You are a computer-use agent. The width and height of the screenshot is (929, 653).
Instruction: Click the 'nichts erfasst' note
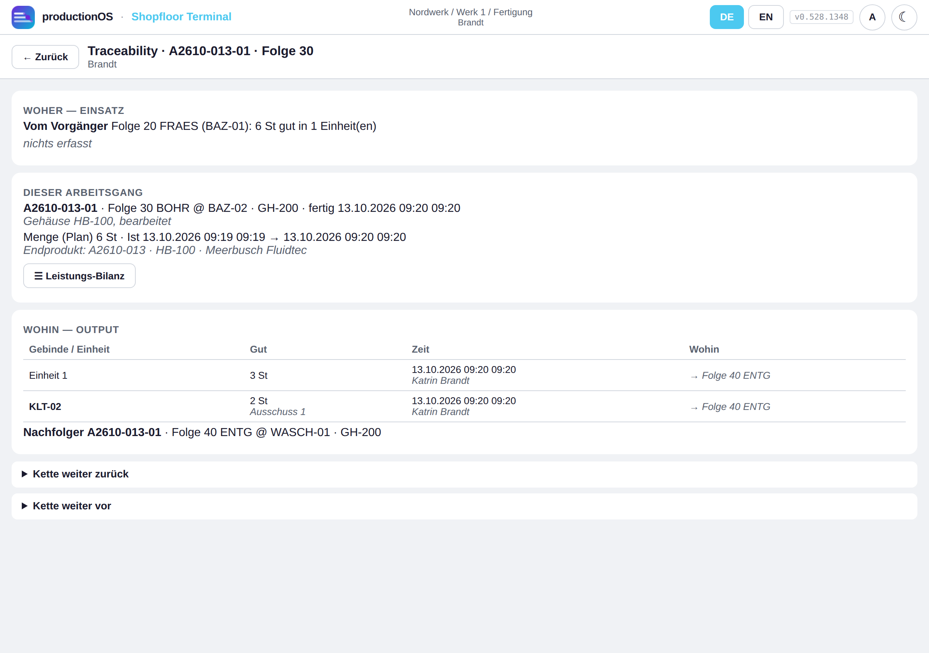pyautogui.click(x=57, y=144)
